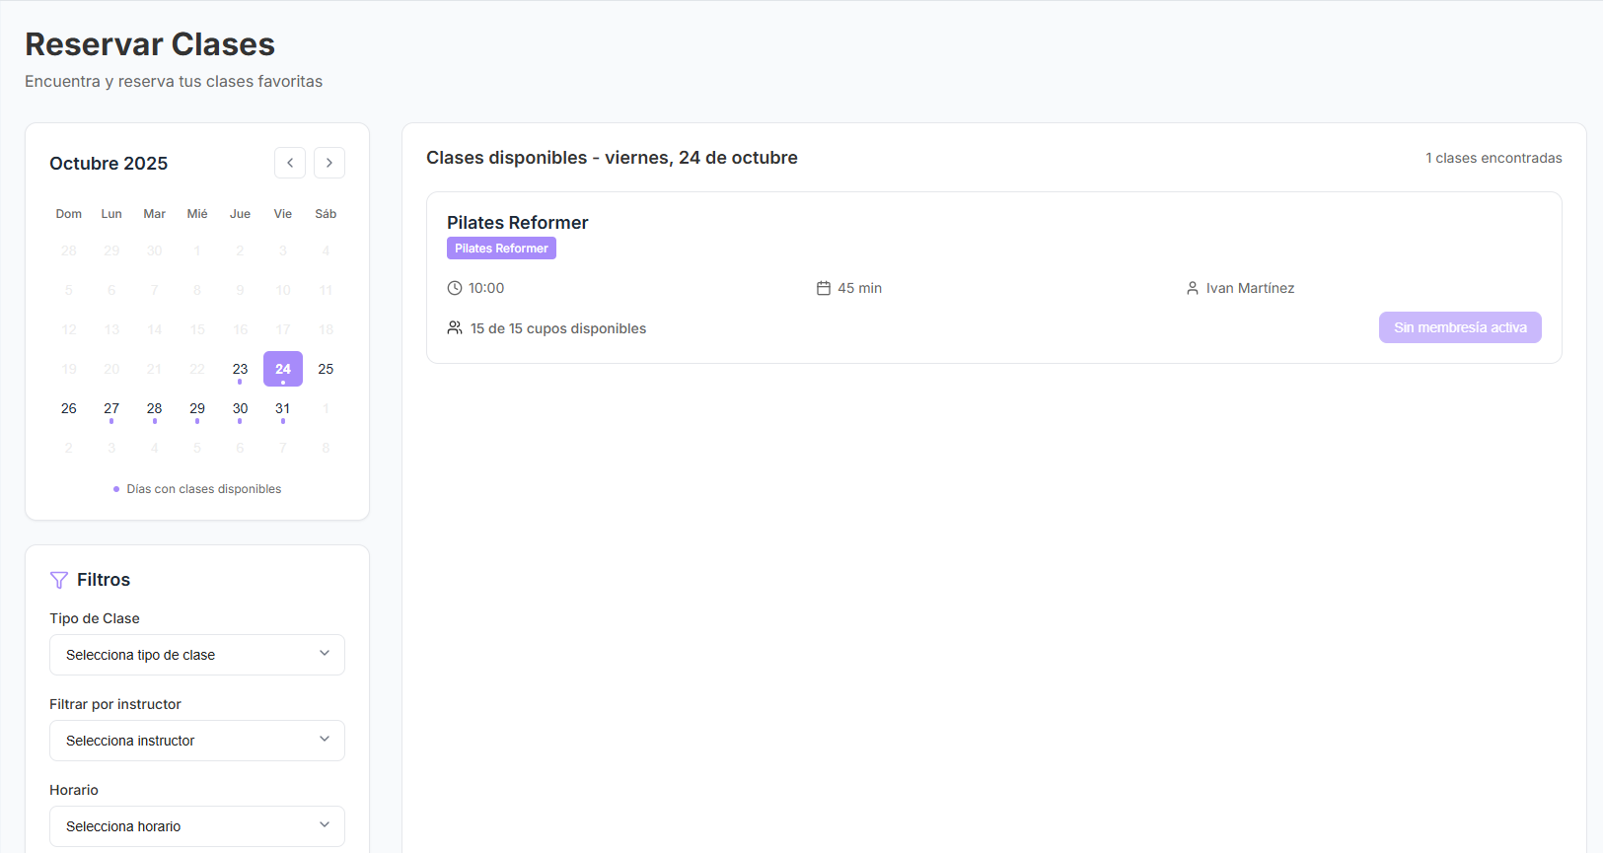Select highlighted day 24 in calendar
The height and width of the screenshot is (853, 1603).
point(283,369)
